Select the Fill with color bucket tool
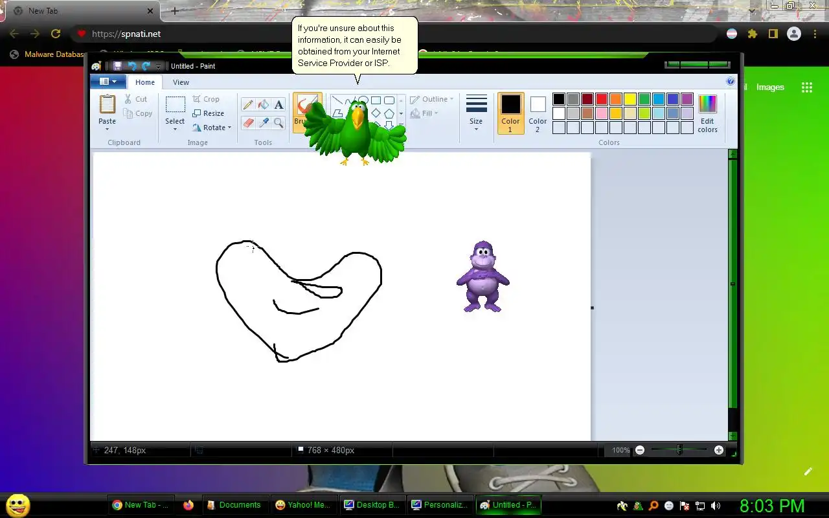The width and height of the screenshot is (829, 518). point(263,105)
